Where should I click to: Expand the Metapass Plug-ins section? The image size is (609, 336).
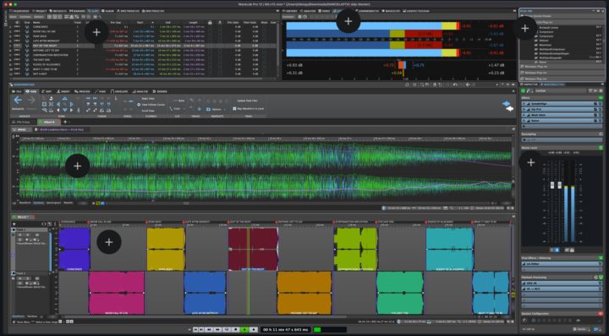click(x=562, y=79)
